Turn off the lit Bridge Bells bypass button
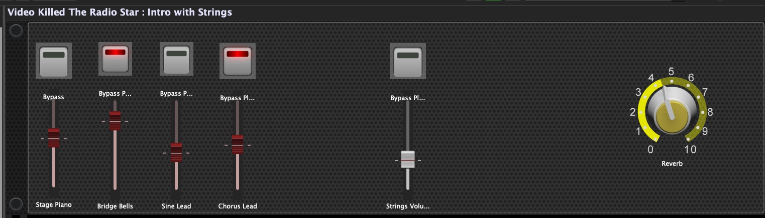This screenshot has width=765, height=218. pos(115,59)
